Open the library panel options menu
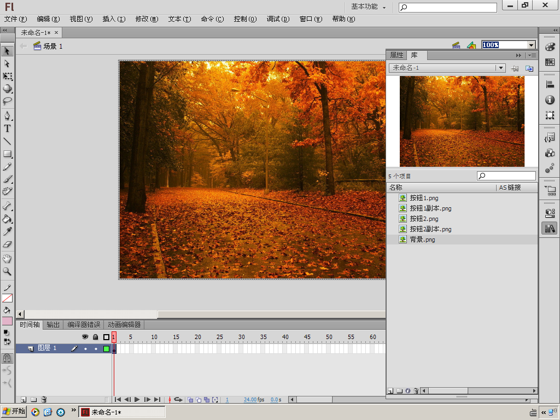The width and height of the screenshot is (560, 420). pos(532,55)
